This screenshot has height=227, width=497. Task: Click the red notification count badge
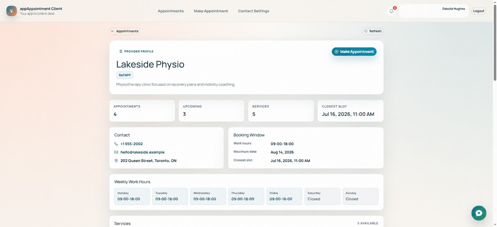(x=395, y=8)
